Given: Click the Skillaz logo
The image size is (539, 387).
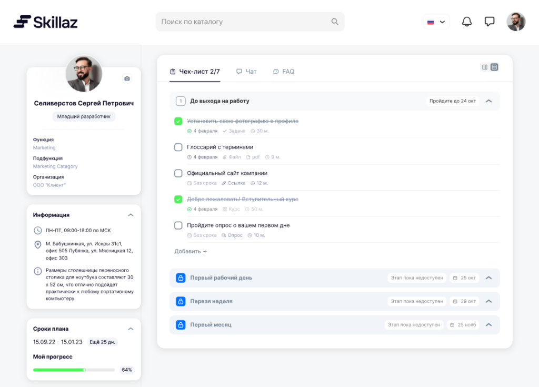Looking at the screenshot, I should click(x=45, y=22).
